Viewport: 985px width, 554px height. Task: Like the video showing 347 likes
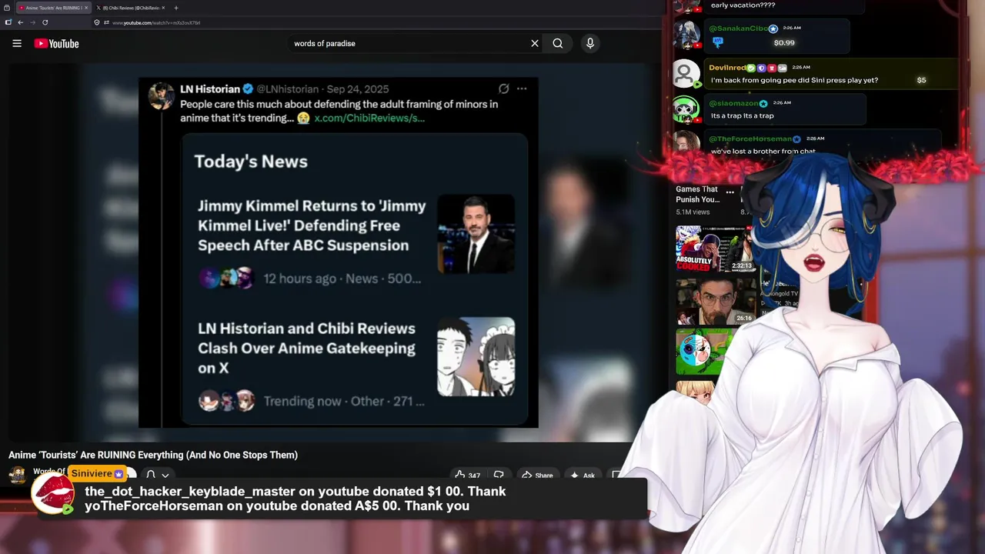pos(467,476)
